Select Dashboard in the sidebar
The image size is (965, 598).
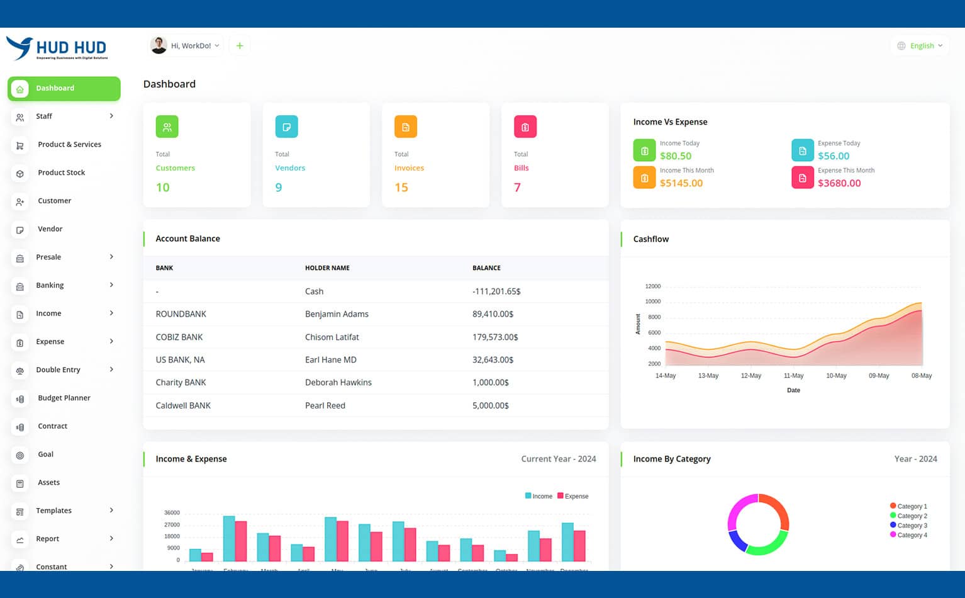(64, 89)
